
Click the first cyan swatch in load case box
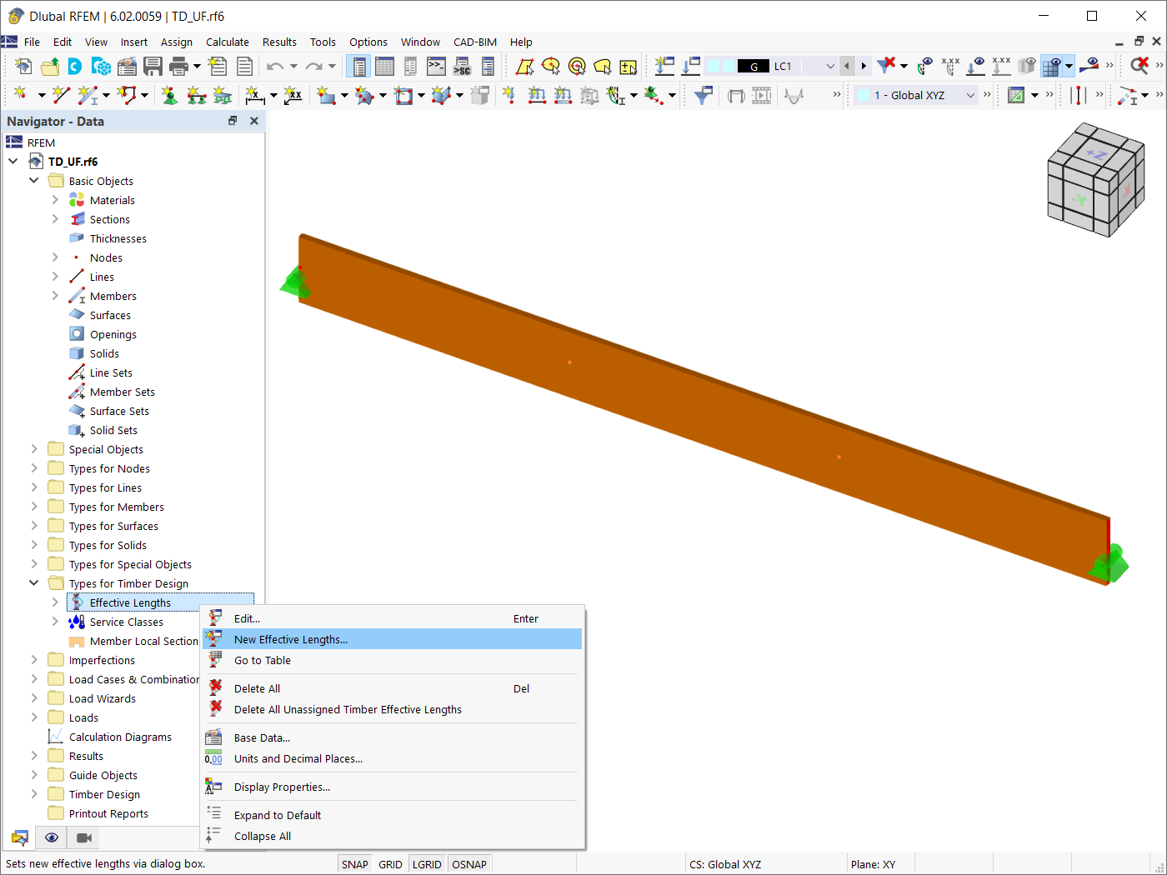[714, 66]
